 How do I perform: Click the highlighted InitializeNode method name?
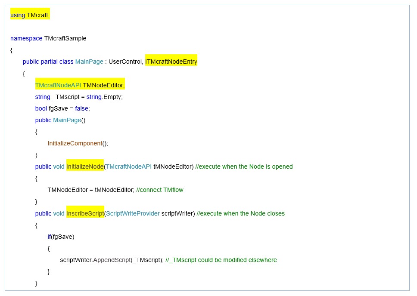pyautogui.click(x=85, y=166)
